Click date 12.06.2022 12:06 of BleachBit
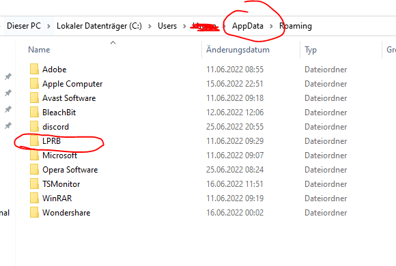Image resolution: width=396 pixels, height=266 pixels. click(x=235, y=113)
